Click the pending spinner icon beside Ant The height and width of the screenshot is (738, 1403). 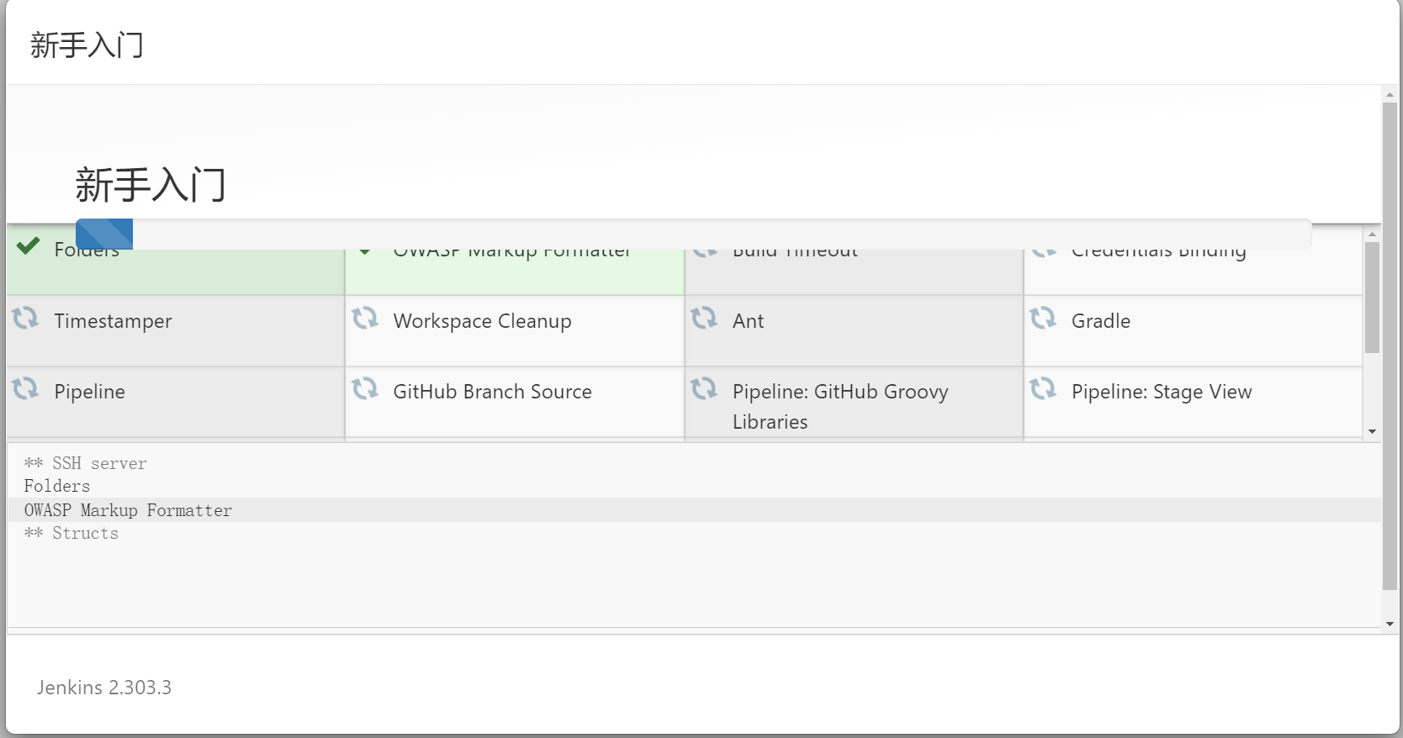coord(703,318)
